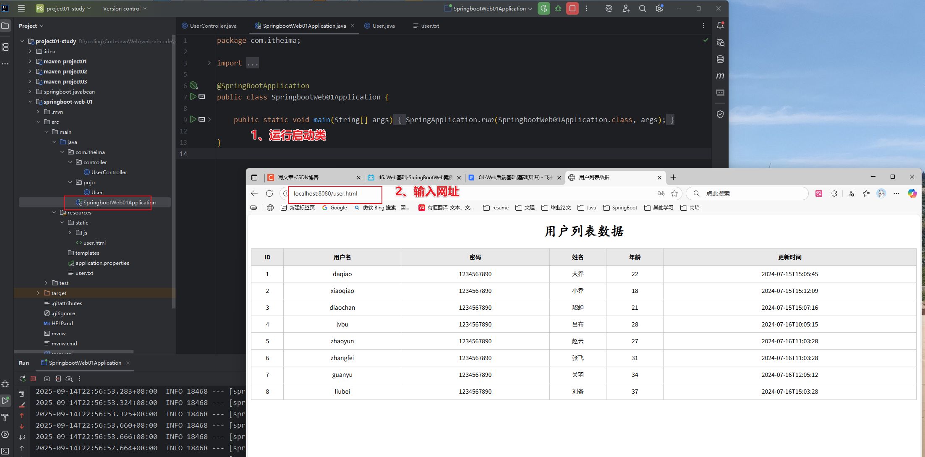Go back in the browser
The width and height of the screenshot is (925, 457).
click(254, 193)
